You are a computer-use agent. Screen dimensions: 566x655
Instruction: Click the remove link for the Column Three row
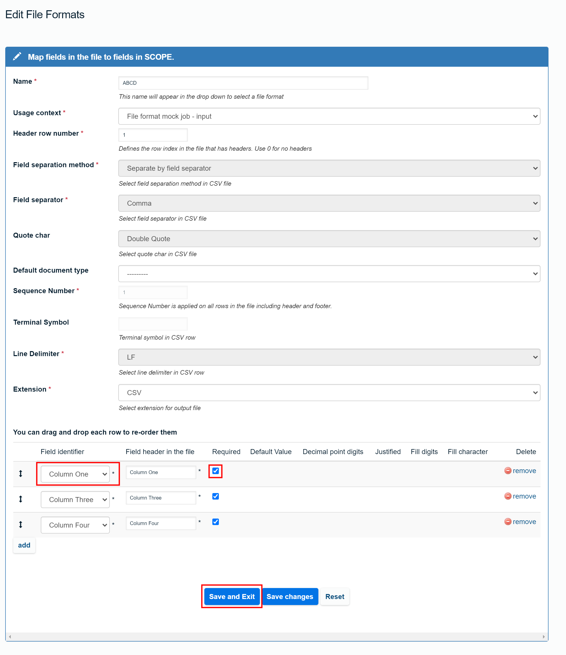click(524, 496)
